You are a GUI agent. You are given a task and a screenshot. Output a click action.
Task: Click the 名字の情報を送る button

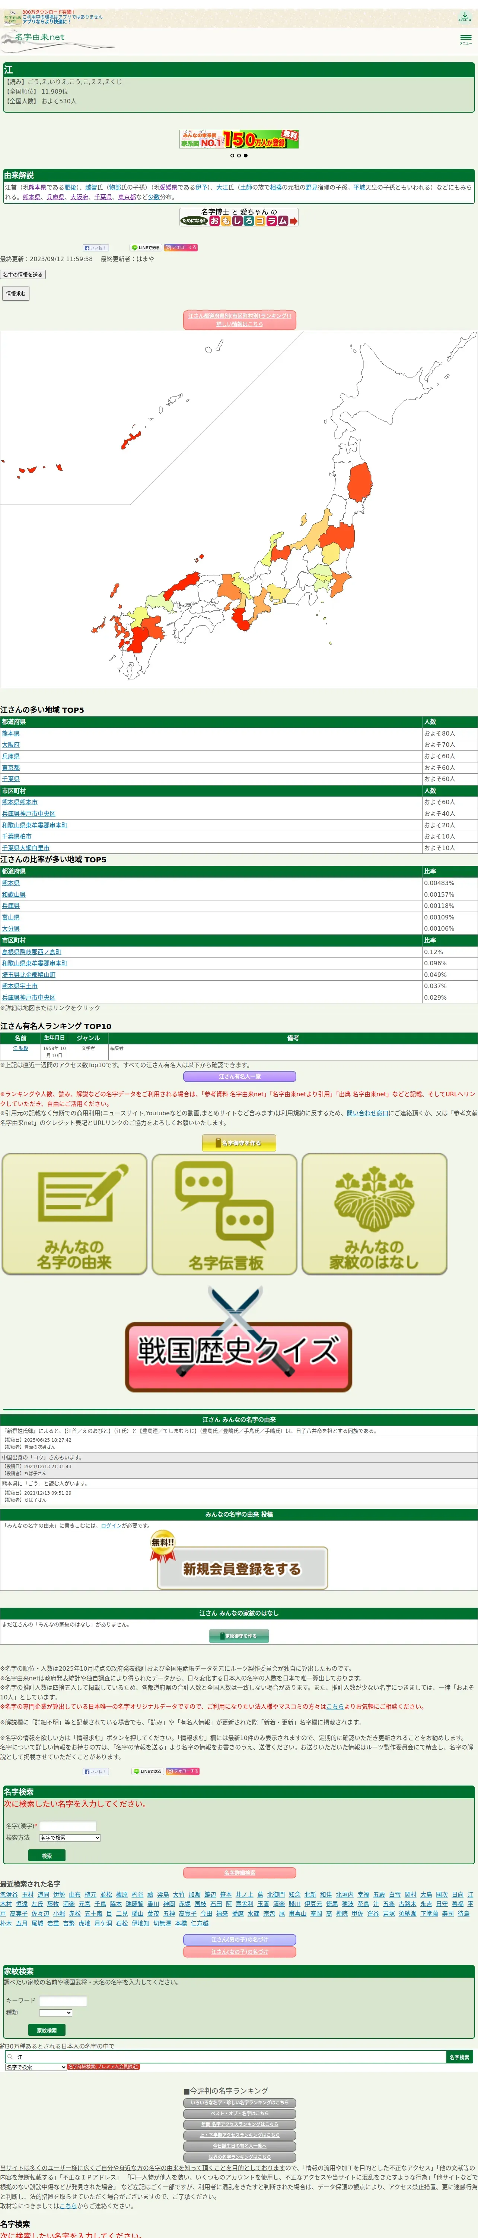tap(23, 275)
